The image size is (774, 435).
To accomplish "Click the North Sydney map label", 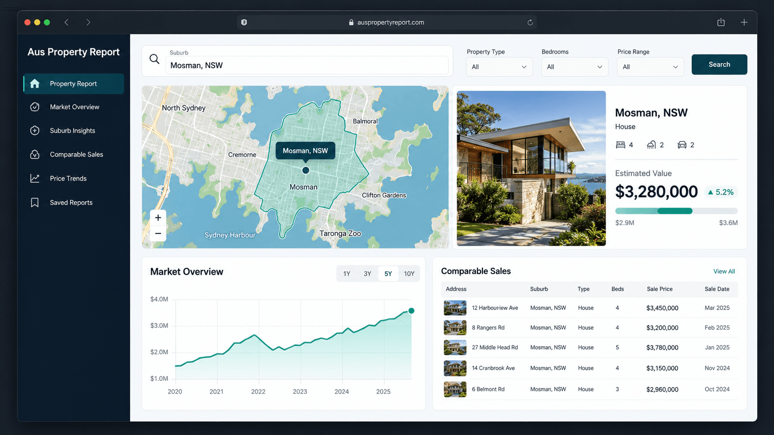I will pos(184,108).
